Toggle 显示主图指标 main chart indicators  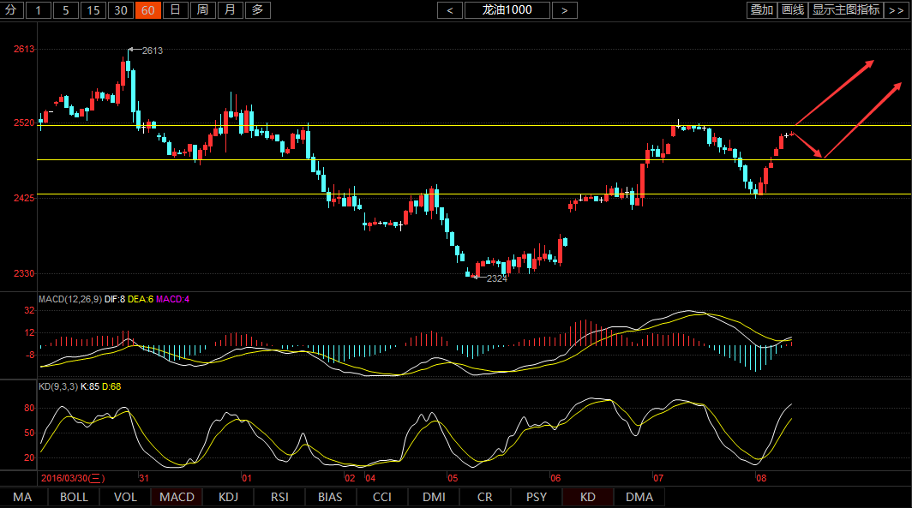click(846, 10)
